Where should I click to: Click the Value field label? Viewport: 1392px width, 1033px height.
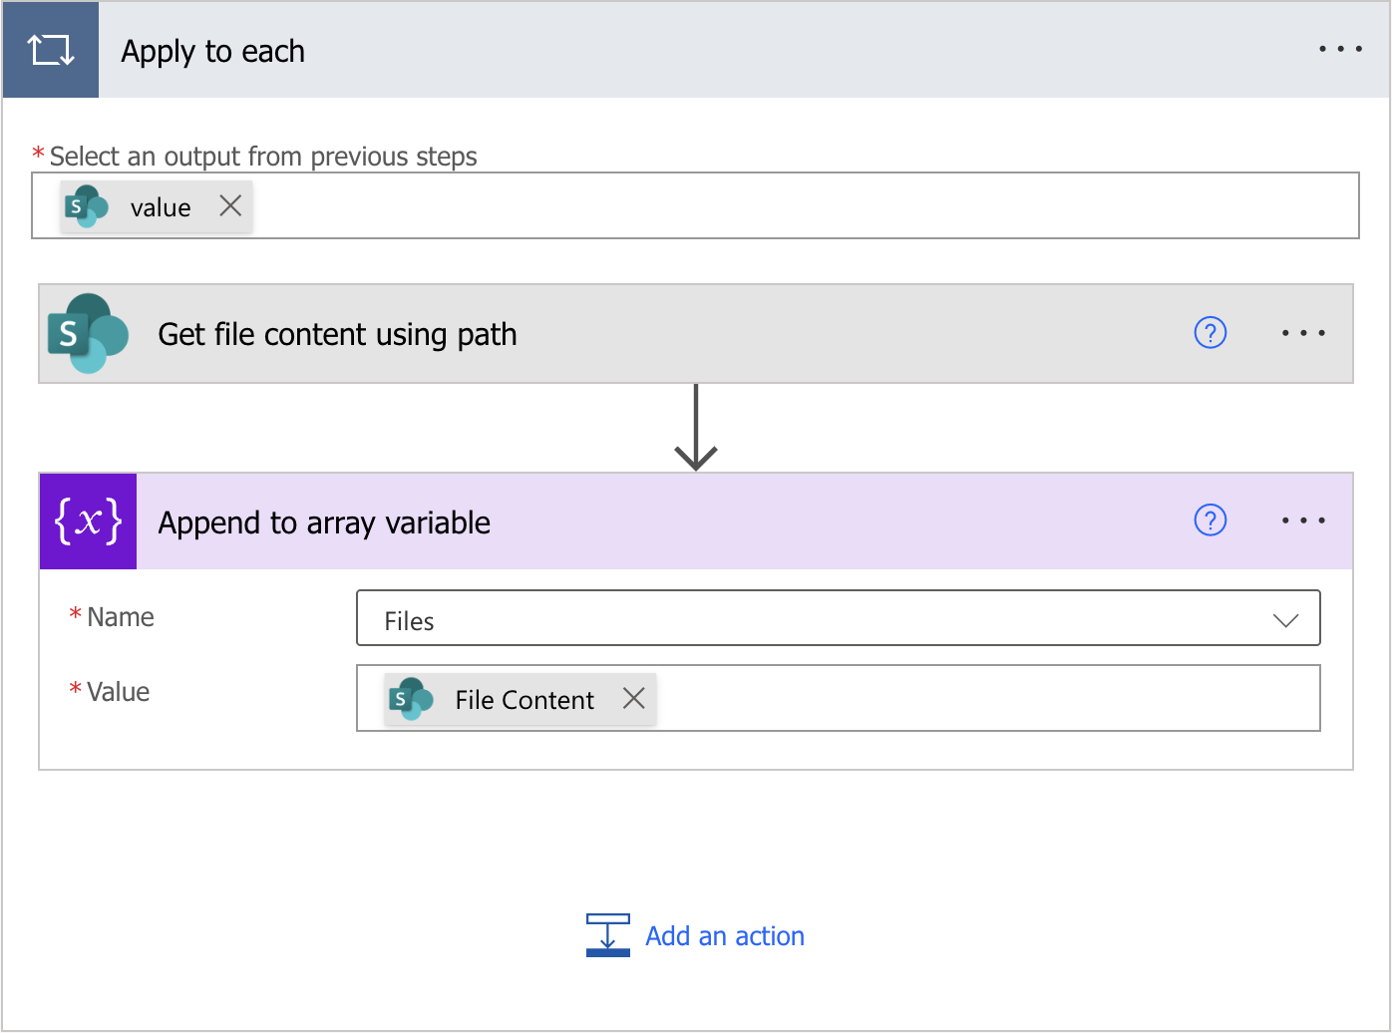coord(118,692)
